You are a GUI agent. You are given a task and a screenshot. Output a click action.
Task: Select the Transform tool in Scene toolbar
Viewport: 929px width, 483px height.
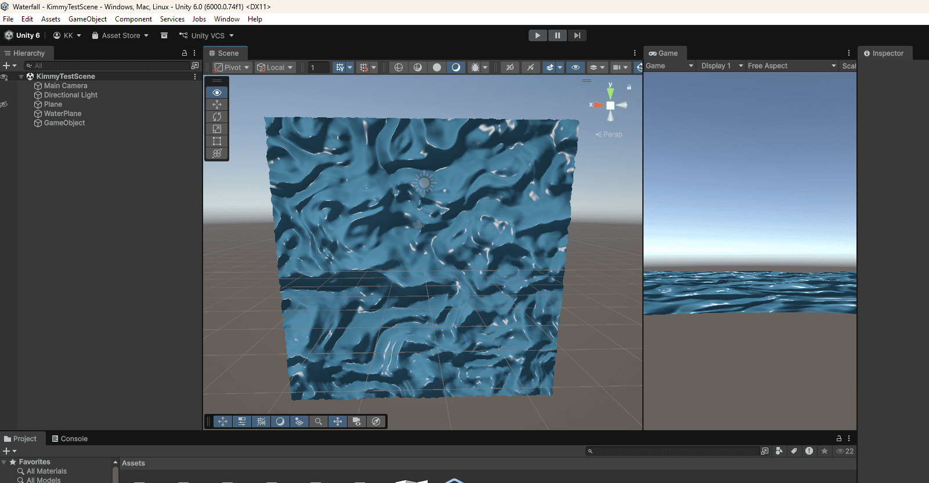click(x=217, y=154)
